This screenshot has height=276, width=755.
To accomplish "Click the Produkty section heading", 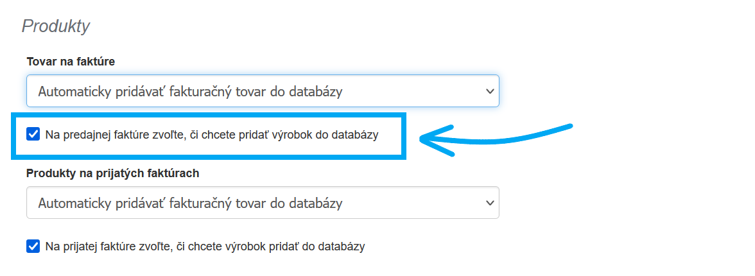I will click(x=56, y=26).
